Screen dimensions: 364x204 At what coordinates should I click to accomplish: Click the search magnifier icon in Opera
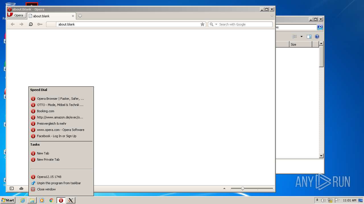tap(211, 24)
